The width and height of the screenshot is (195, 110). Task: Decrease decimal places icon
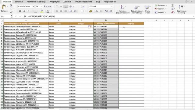coord(111,11)
